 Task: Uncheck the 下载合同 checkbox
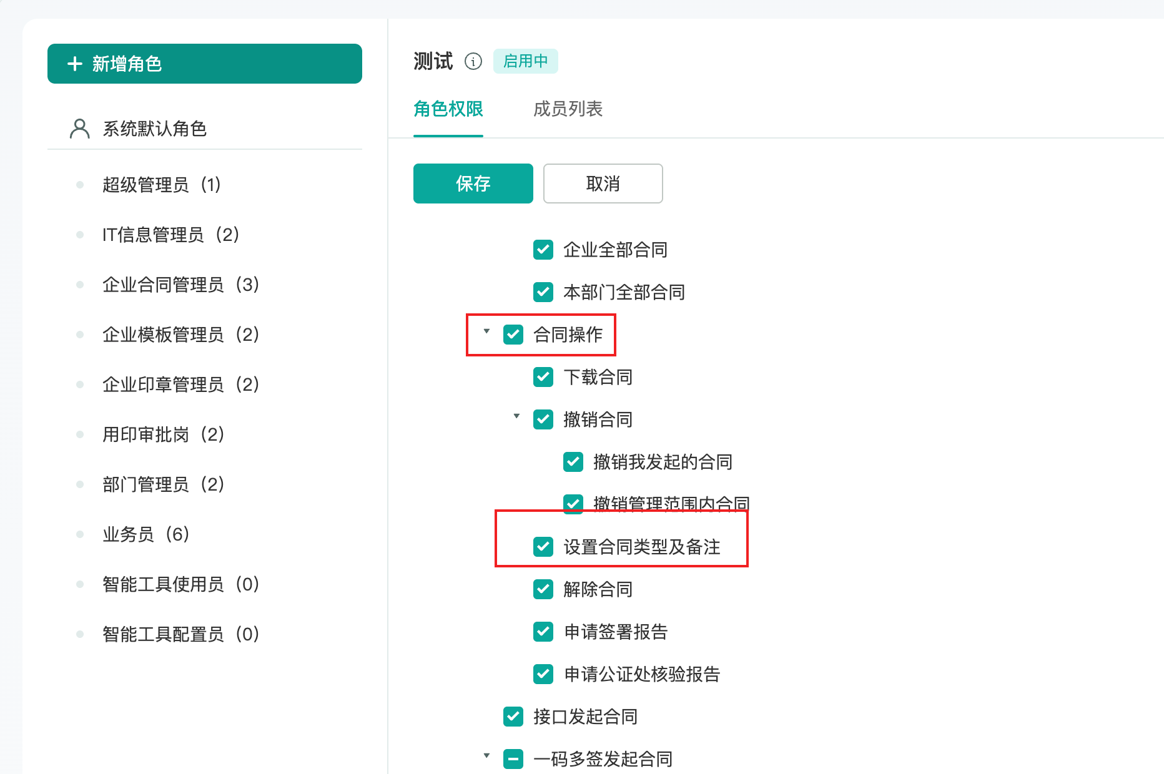point(543,377)
